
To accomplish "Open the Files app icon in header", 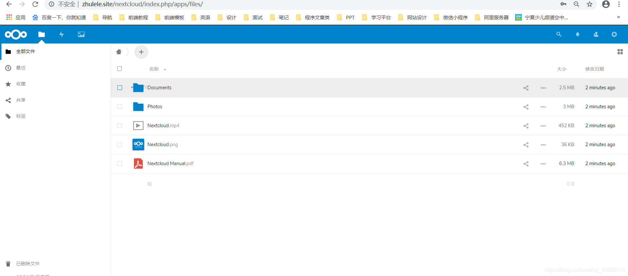I will 42,34.
